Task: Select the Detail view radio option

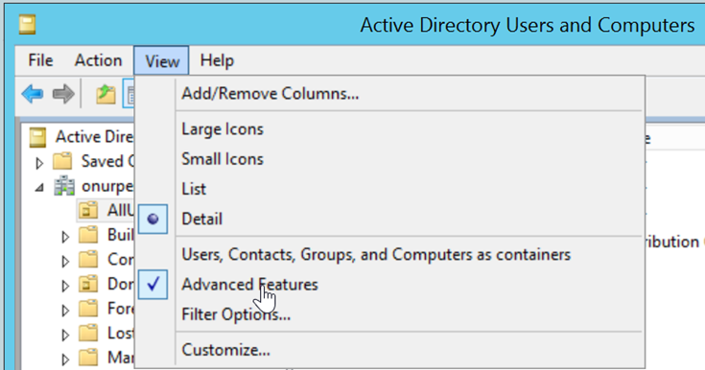Action: 389,219
